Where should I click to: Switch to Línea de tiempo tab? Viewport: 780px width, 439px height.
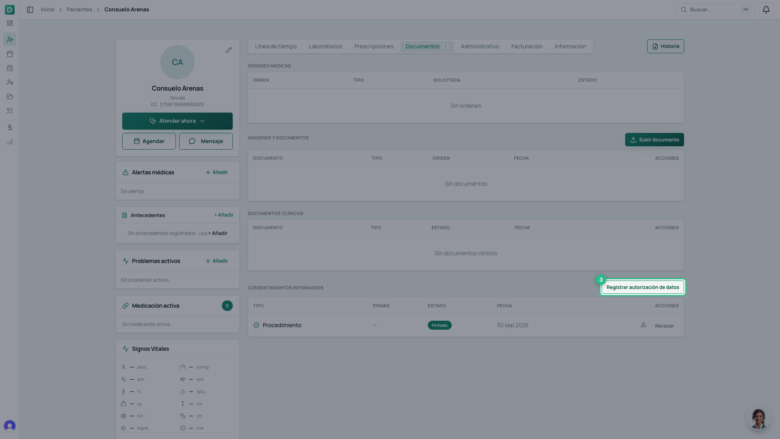click(x=276, y=46)
